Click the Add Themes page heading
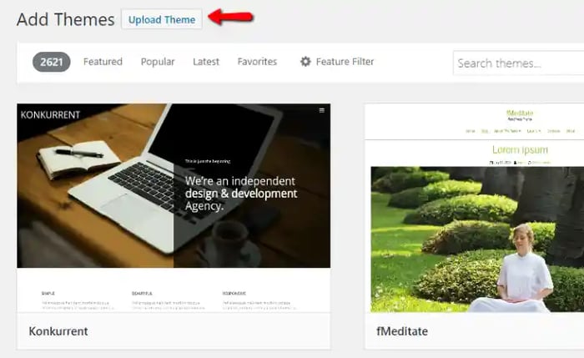This screenshot has height=358, width=584. point(65,19)
